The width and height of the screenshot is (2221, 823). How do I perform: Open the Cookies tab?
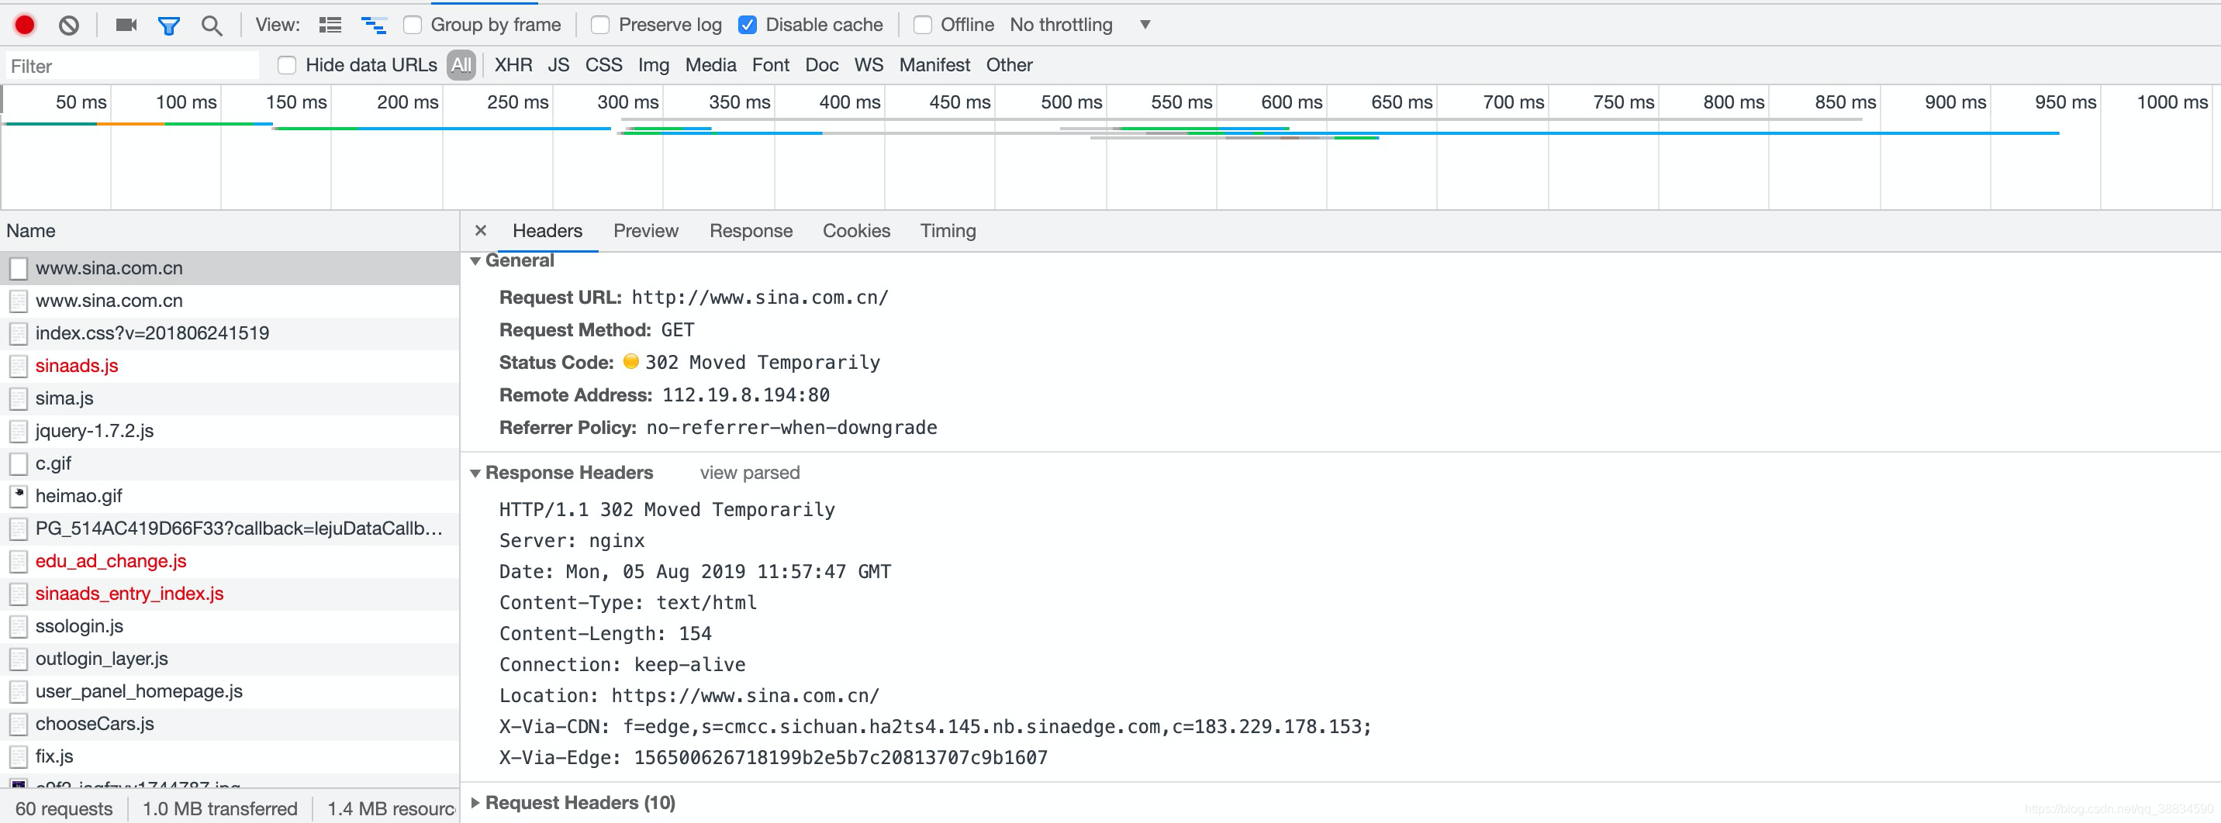(x=856, y=231)
